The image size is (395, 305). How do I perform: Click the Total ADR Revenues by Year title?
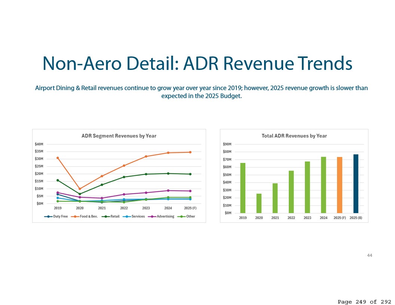(294, 136)
